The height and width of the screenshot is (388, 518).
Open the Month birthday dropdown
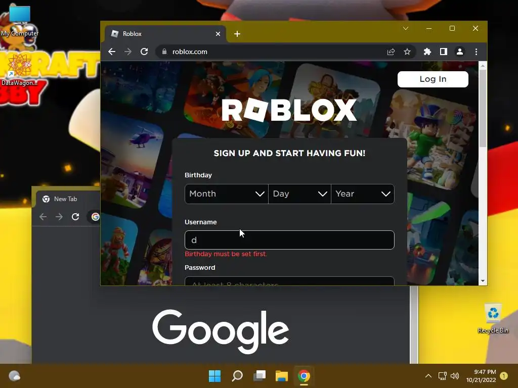227,194
